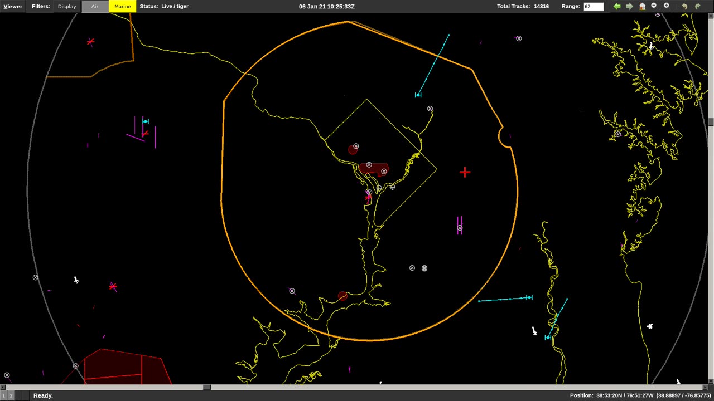Click the '06 Jan 21 10:25:33Z' timestamp
This screenshot has height=401, width=714.
point(327,6)
